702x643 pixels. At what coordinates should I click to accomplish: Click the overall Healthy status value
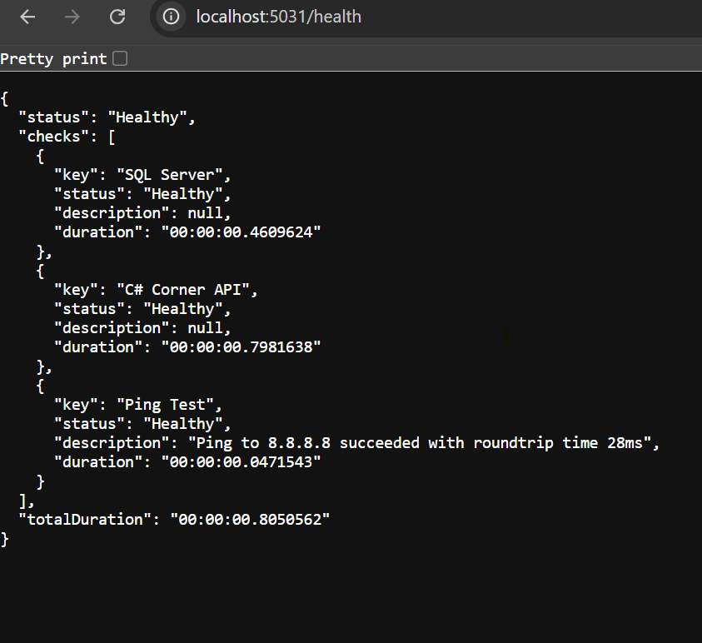151,117
